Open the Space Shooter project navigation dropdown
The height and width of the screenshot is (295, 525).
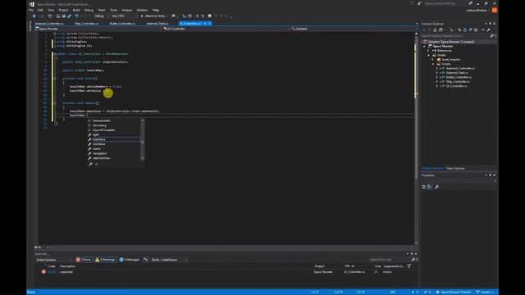pos(98,29)
